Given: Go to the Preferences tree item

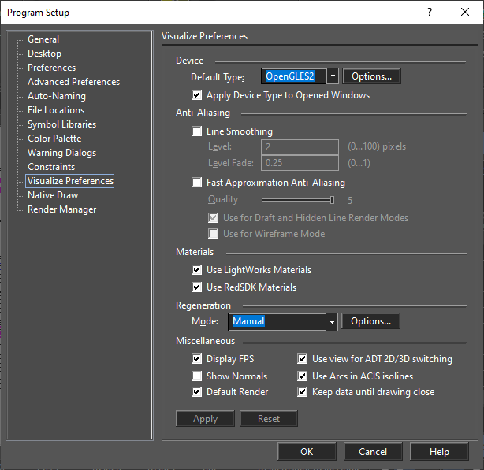Looking at the screenshot, I should coord(51,68).
